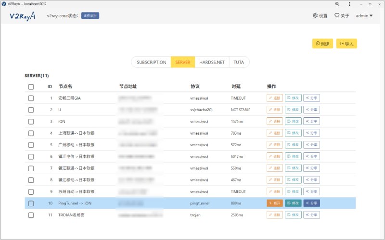Expand the admin account dropdown
The height and width of the screenshot is (240, 385).
pos(364,16)
